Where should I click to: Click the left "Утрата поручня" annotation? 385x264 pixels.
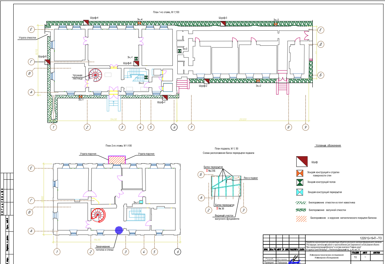(88, 154)
